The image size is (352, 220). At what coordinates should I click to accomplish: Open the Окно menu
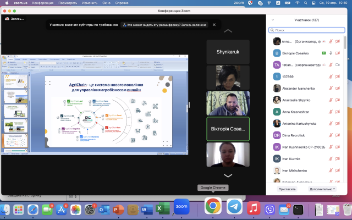pos(106,3)
